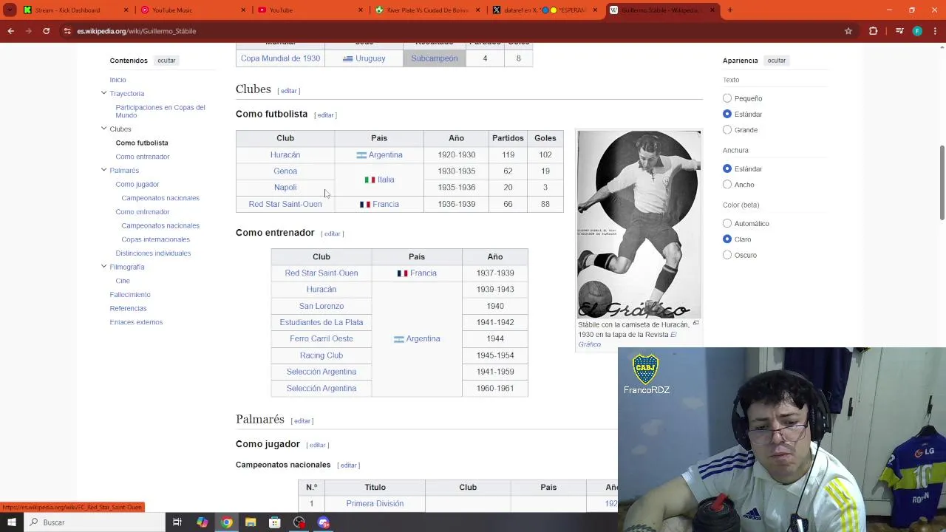
Task: Open the tab search dropdown arrow
Action: tap(10, 10)
